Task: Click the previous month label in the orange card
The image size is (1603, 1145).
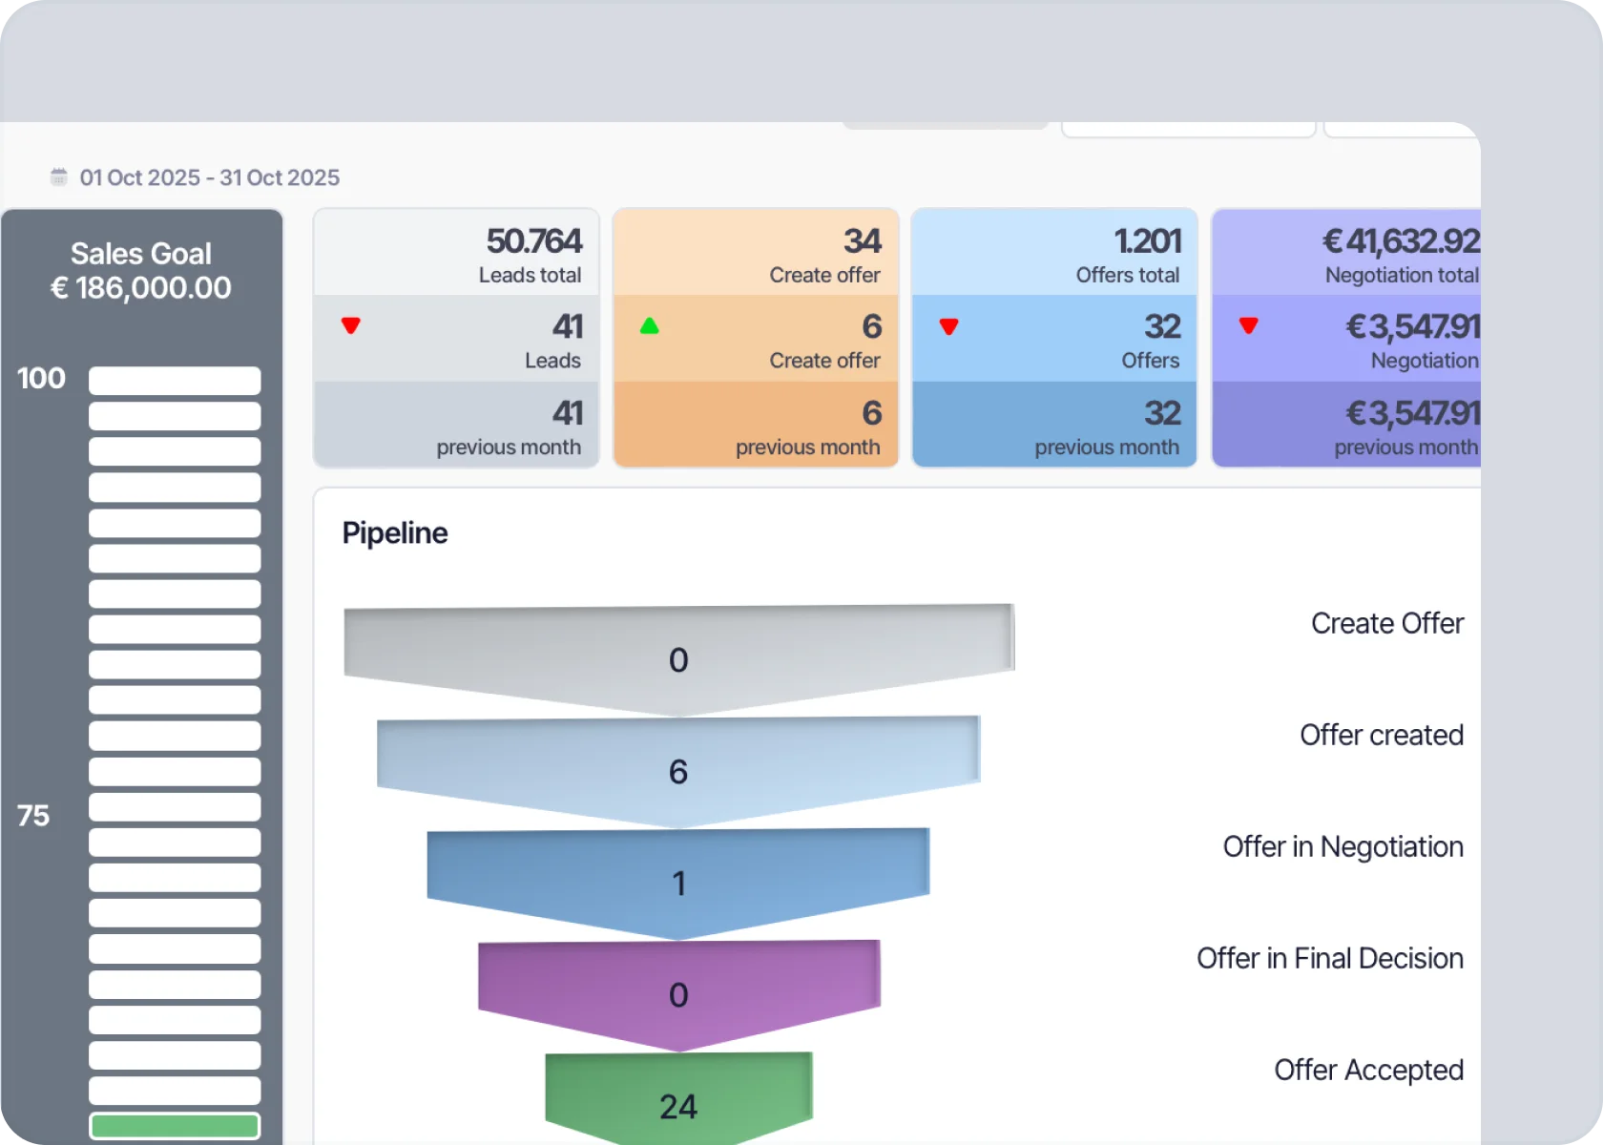Action: click(808, 448)
